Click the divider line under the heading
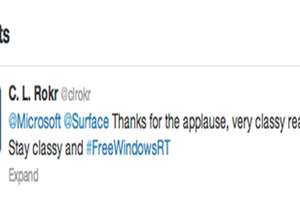The width and height of the screenshot is (300, 200). click(x=150, y=66)
